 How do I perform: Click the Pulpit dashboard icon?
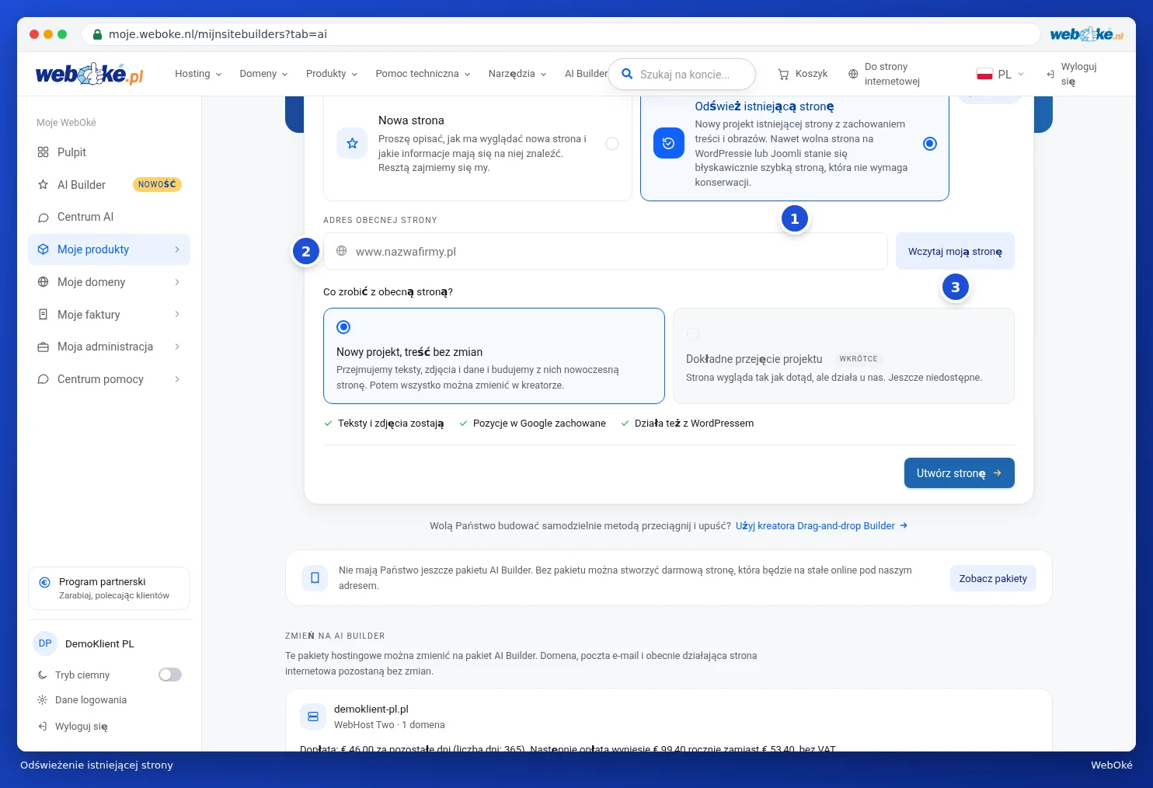(x=43, y=152)
